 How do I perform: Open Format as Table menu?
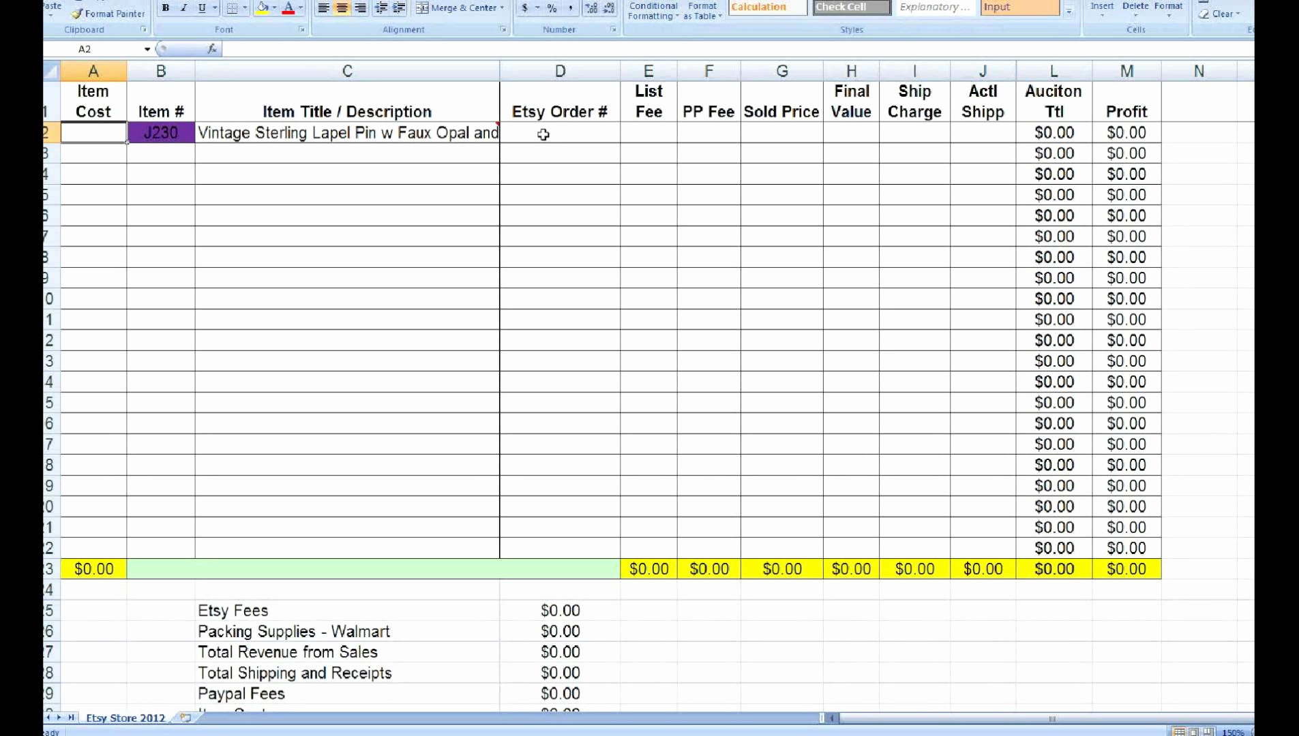pos(703,10)
